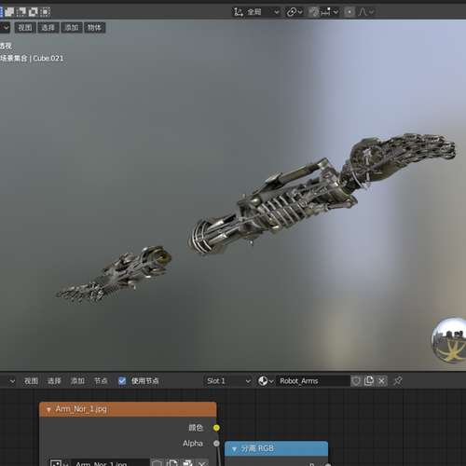
Task: Open the Slot 1 dropdown
Action: [227, 381]
